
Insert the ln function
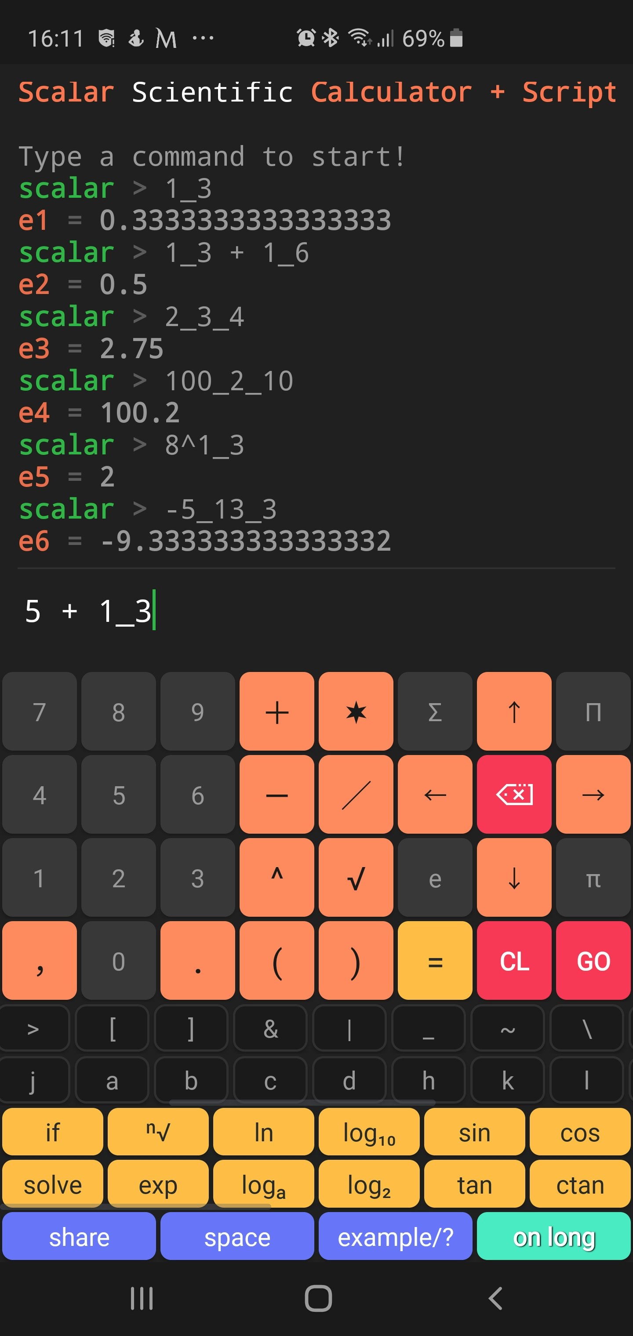point(264,1131)
